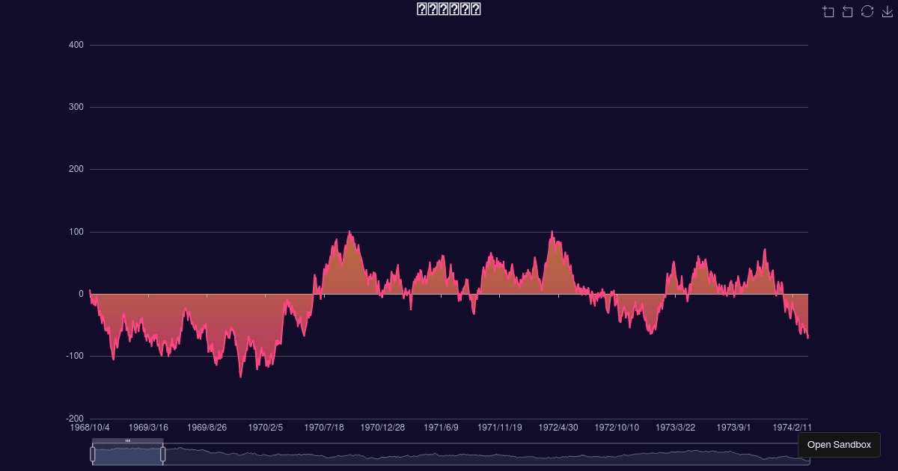Click the selected range in data zoom bar
Image resolution: width=898 pixels, height=471 pixels.
(128, 455)
